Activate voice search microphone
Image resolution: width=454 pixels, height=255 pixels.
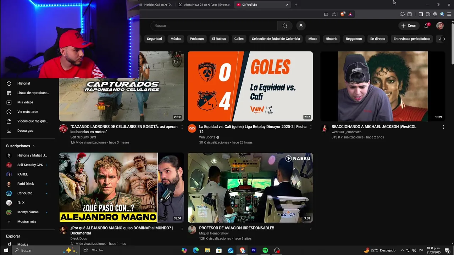tap(301, 25)
